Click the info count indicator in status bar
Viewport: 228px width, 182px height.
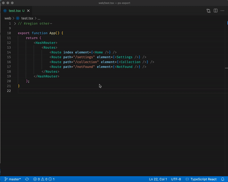[51, 179]
